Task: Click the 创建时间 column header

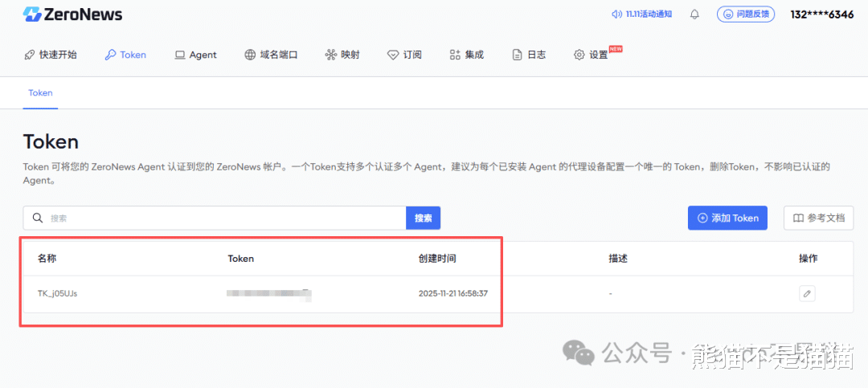Action: tap(437, 259)
